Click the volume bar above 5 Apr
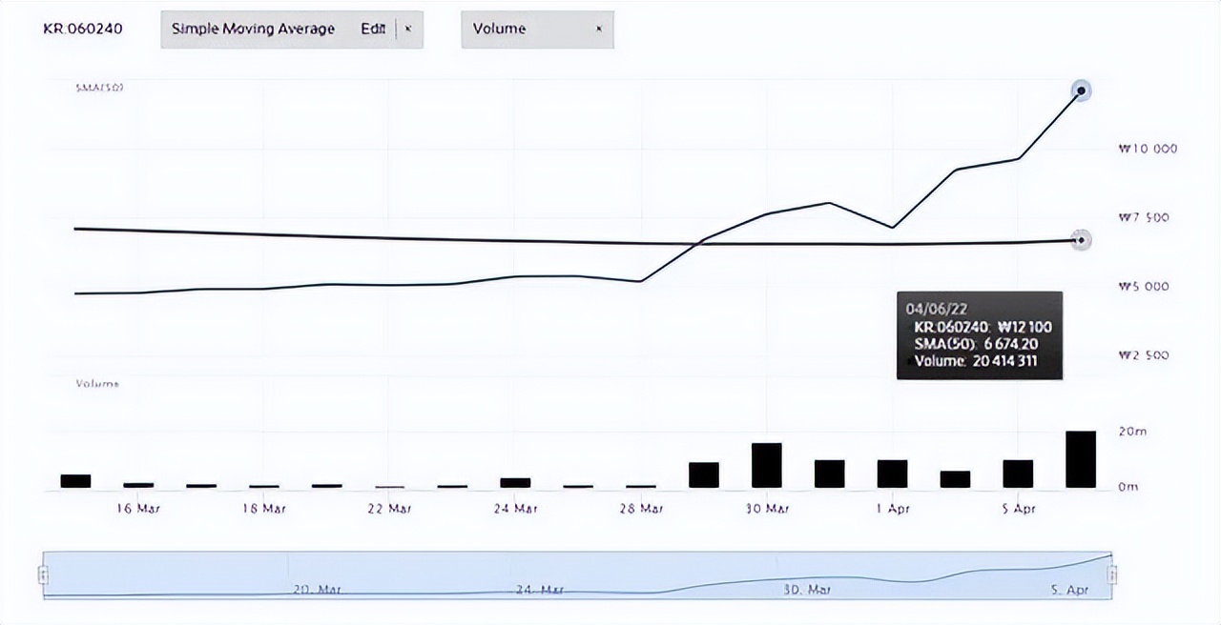Viewport: 1221px width, 625px height. [1018, 474]
